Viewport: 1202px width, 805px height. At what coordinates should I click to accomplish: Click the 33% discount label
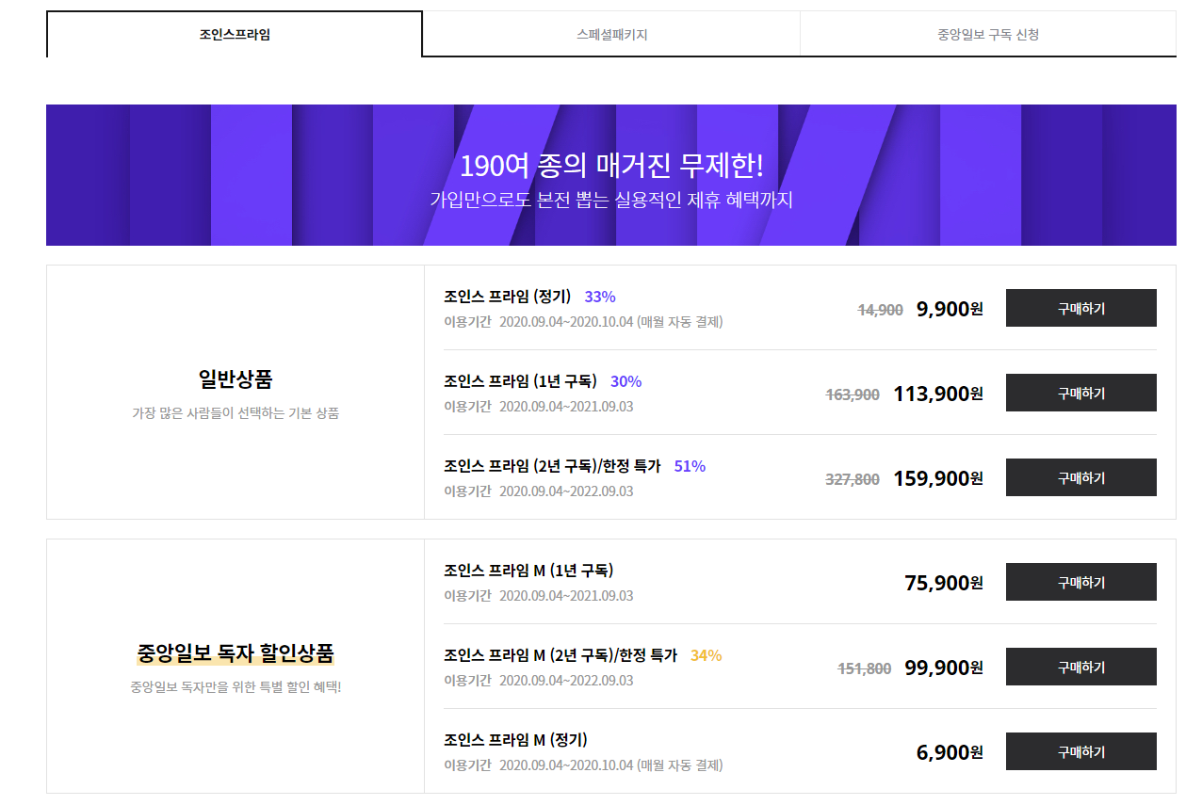tap(600, 297)
